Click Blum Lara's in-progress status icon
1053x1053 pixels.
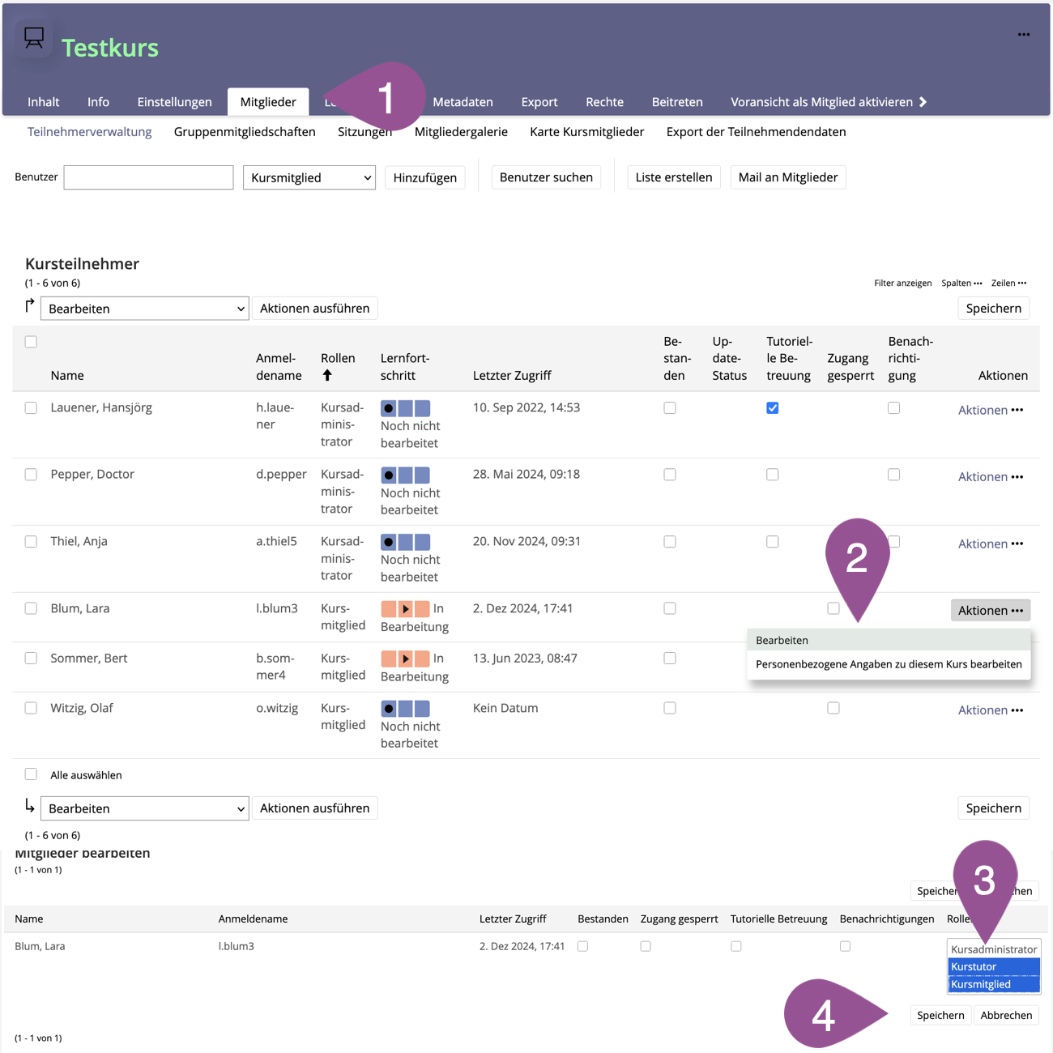click(x=405, y=608)
